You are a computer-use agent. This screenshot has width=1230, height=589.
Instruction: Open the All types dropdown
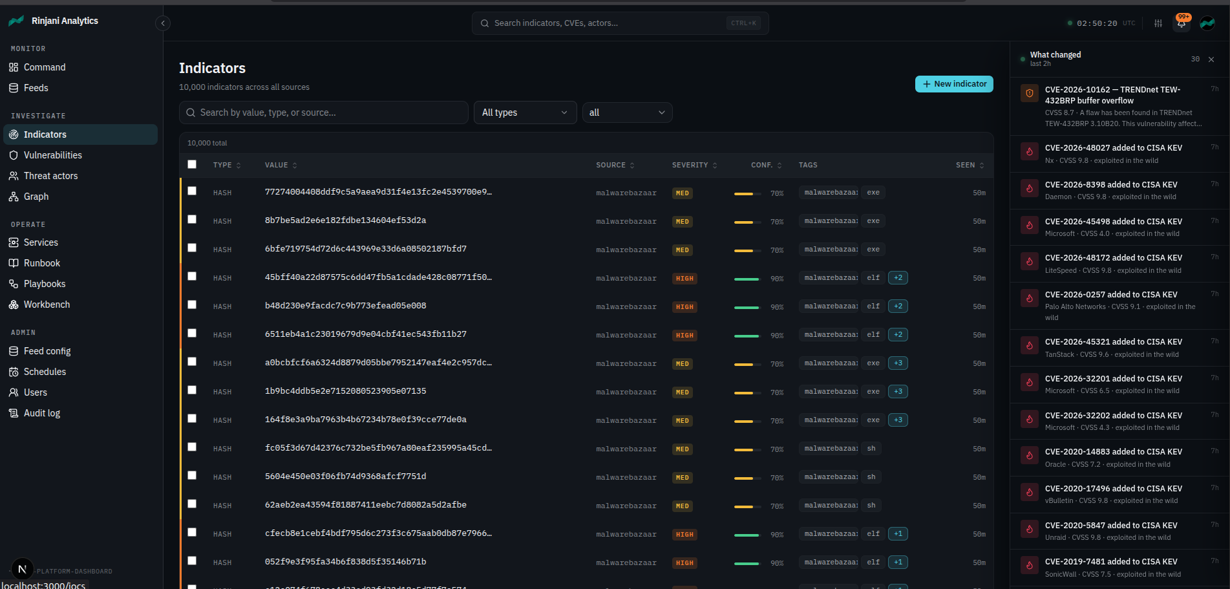(525, 112)
